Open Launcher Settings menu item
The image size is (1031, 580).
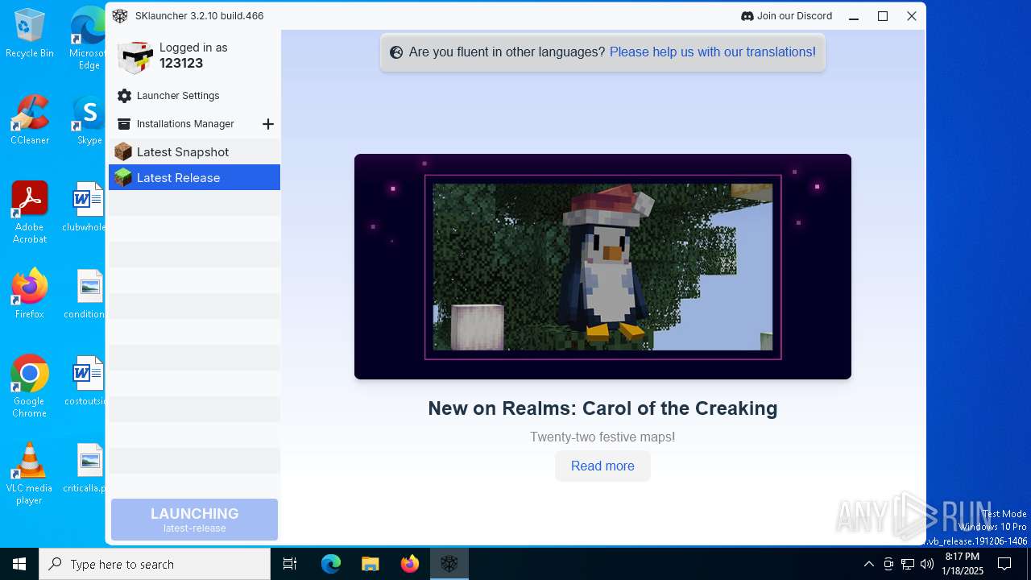(194, 96)
